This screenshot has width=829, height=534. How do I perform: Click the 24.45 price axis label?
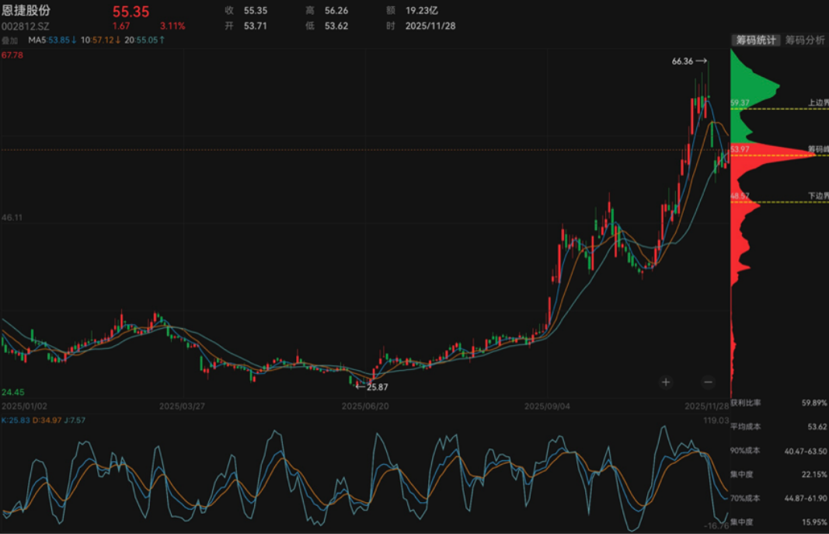[x=12, y=393]
